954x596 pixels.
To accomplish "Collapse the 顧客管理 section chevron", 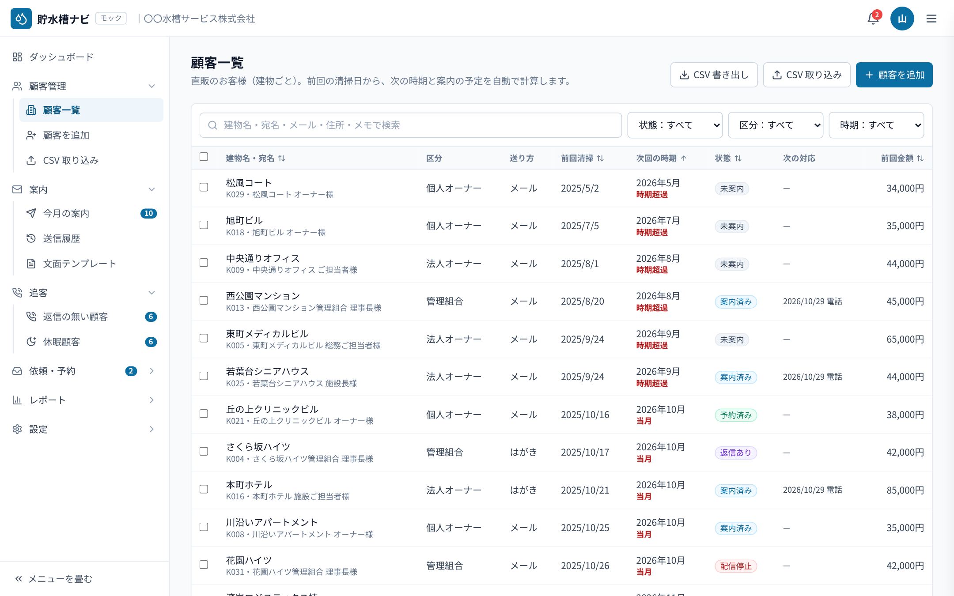I will click(151, 86).
